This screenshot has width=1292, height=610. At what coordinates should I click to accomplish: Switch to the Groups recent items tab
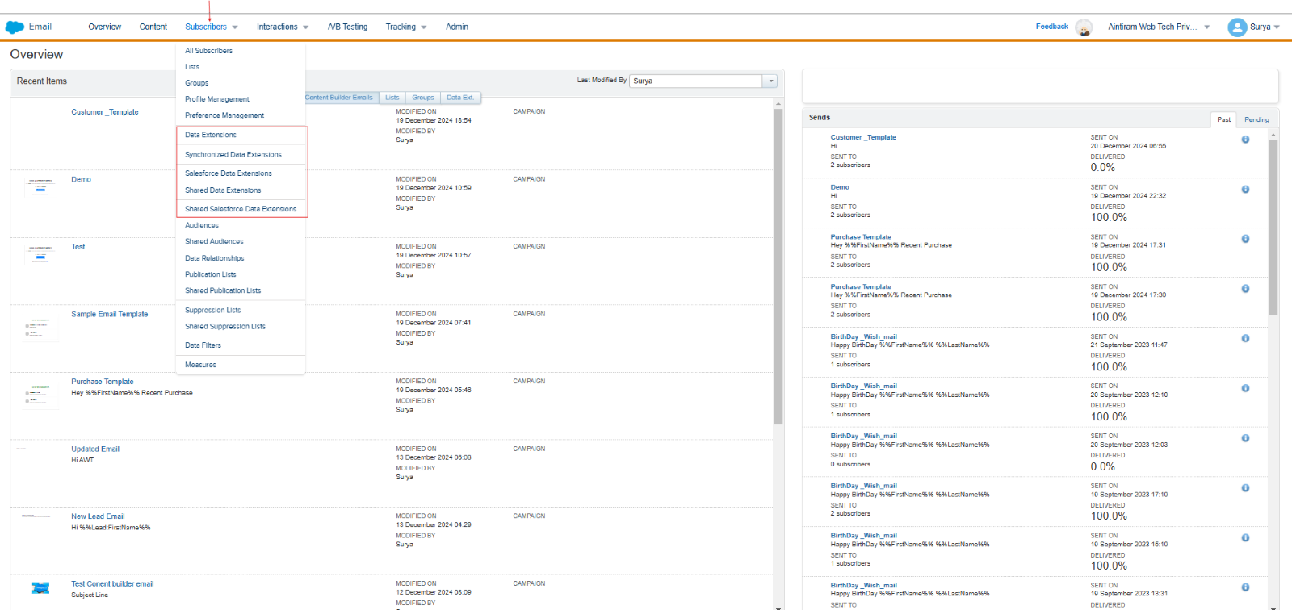(423, 98)
